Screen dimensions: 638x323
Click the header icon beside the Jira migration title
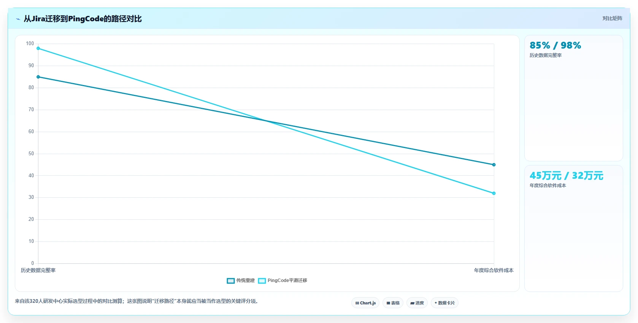point(18,19)
